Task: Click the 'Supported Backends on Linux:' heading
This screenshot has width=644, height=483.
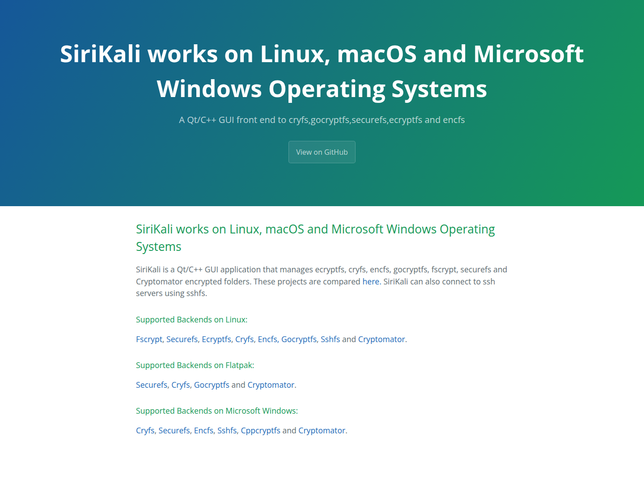Action: [x=192, y=320]
